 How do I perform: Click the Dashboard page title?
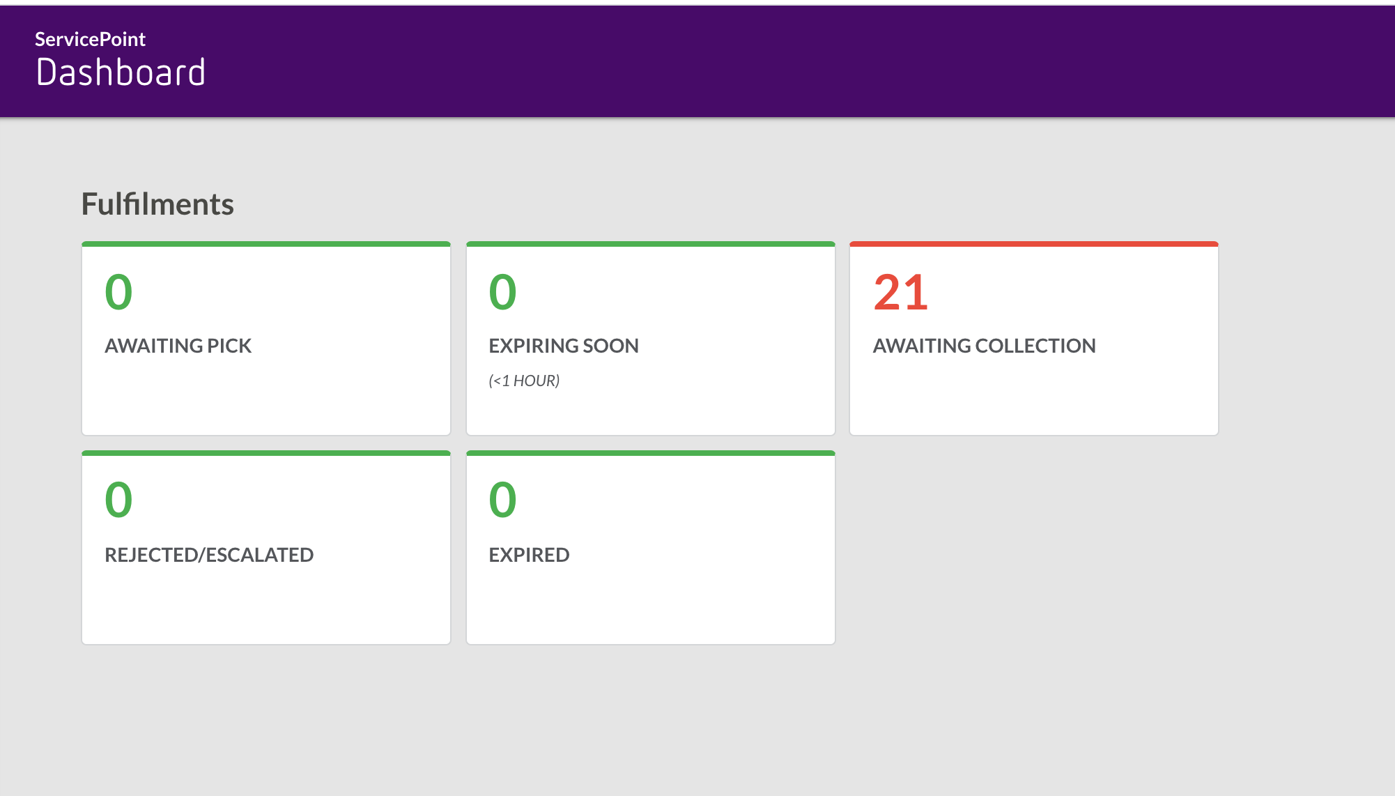(x=121, y=70)
